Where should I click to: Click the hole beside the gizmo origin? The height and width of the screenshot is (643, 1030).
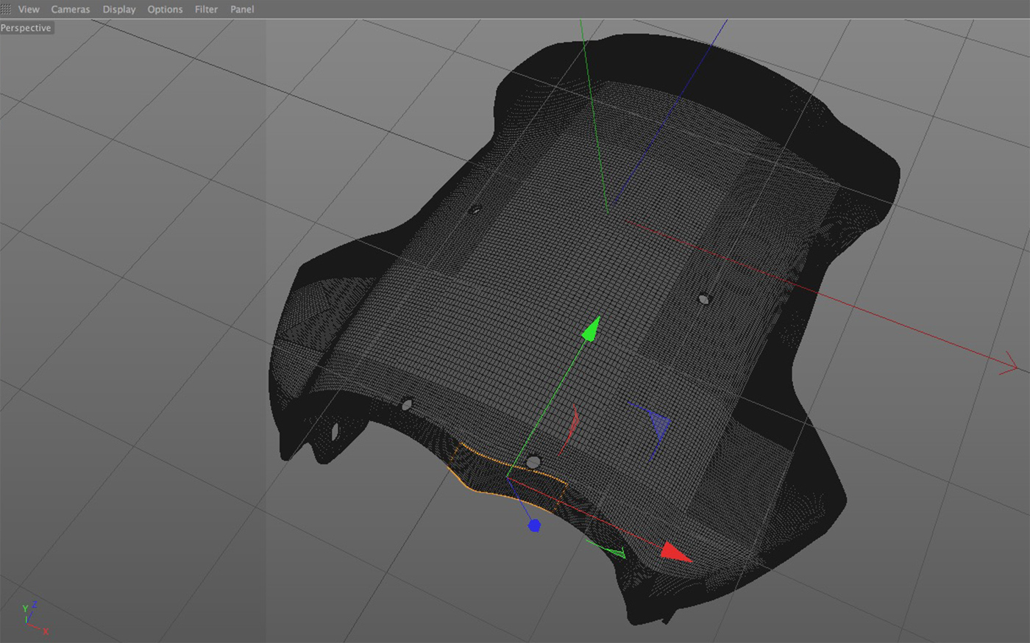click(533, 462)
